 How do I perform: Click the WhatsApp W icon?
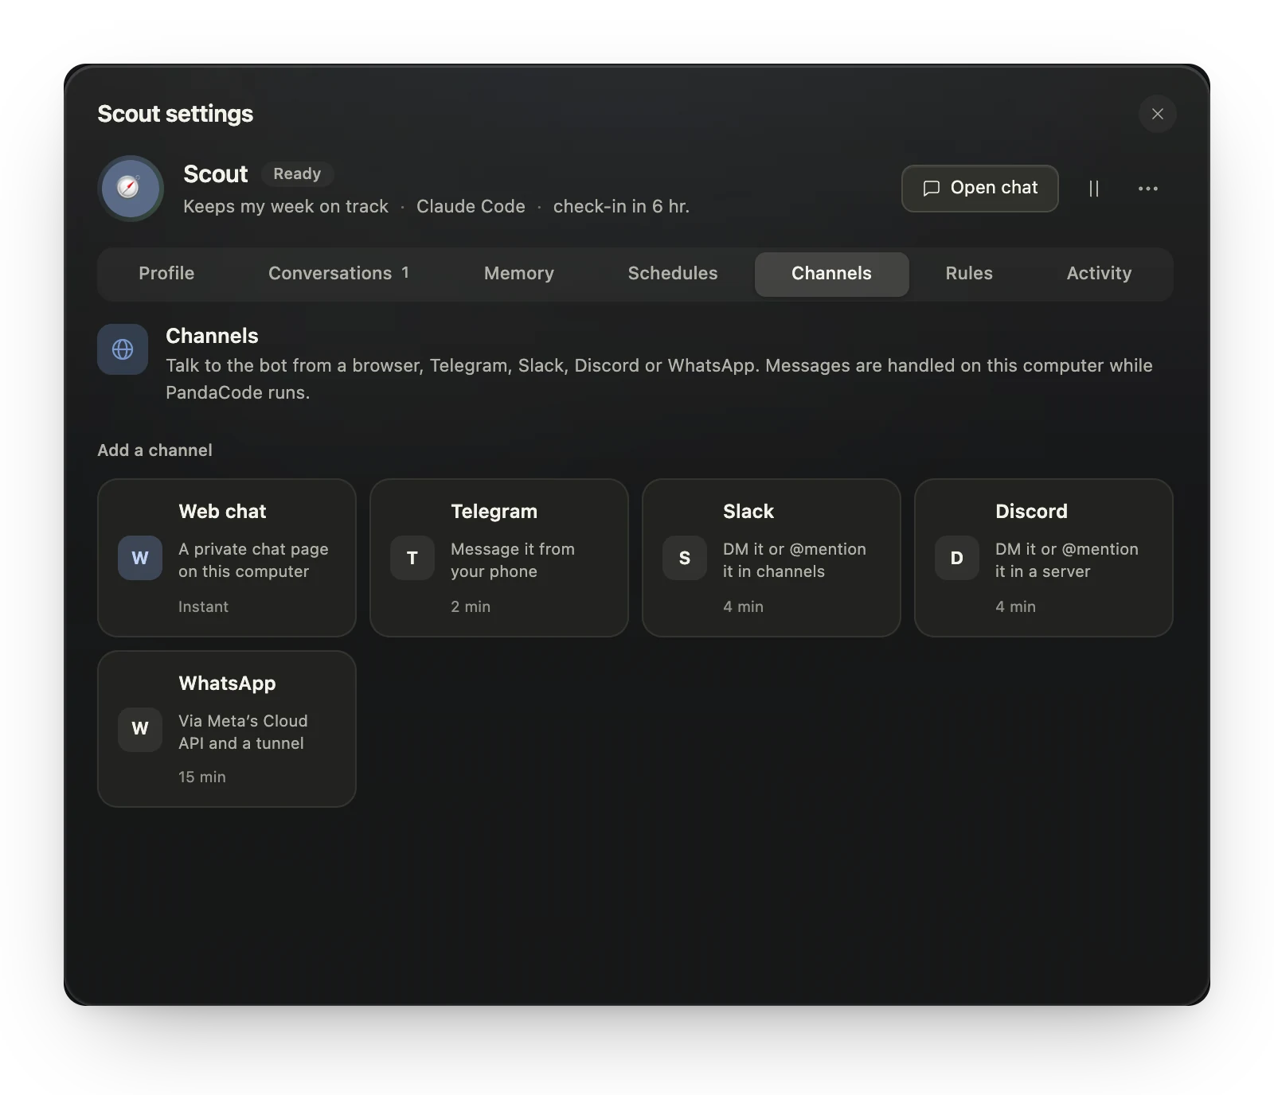(x=140, y=730)
